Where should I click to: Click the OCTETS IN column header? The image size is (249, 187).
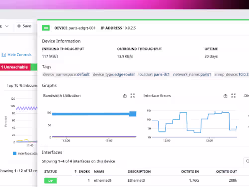click(190, 172)
